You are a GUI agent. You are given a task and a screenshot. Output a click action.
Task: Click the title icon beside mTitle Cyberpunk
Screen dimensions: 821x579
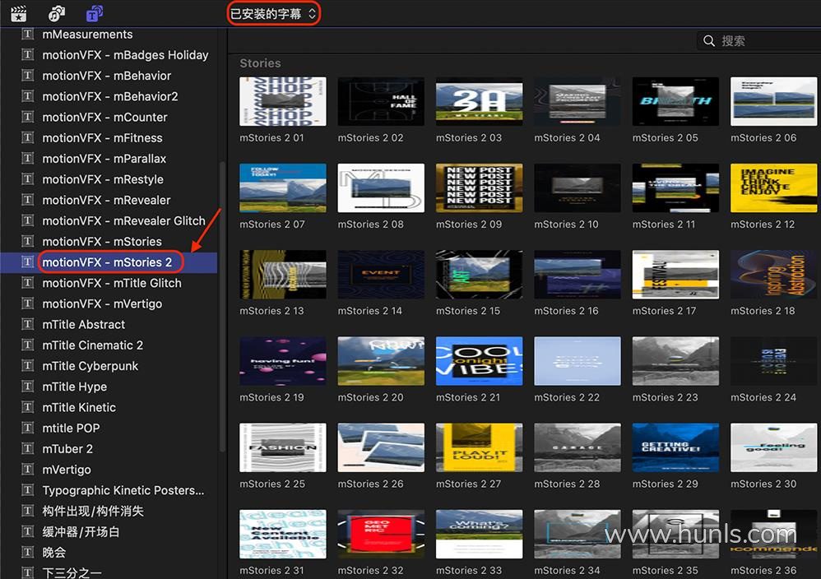tap(28, 366)
